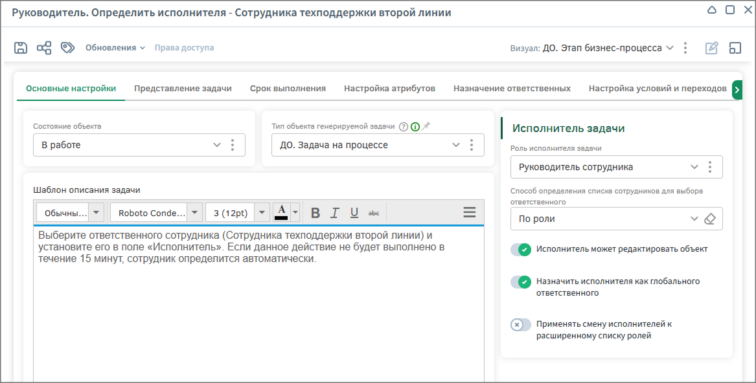Click the green info icon
The width and height of the screenshot is (756, 383).
[415, 127]
